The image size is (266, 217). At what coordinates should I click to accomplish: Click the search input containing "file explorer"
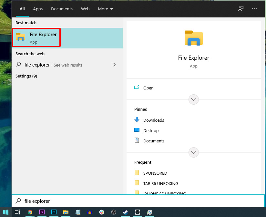click(138, 201)
